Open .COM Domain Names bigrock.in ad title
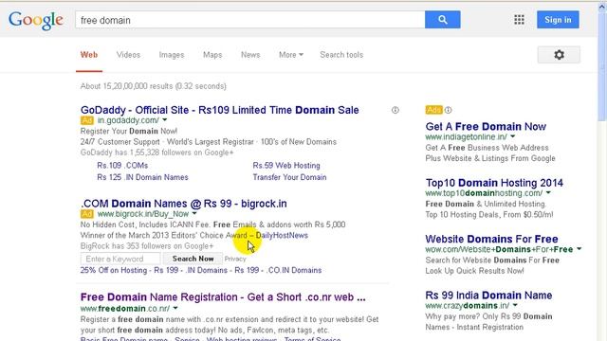This screenshot has width=607, height=341. [x=184, y=204]
